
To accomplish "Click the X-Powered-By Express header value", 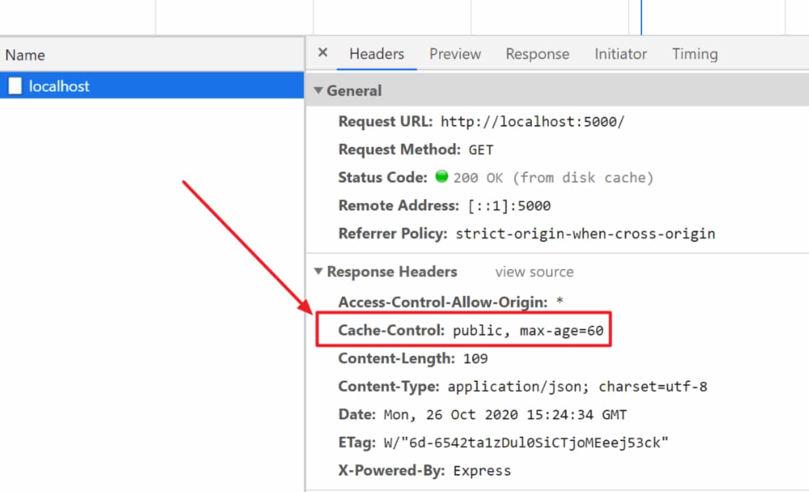I will point(482,470).
